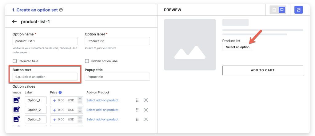Go back using the arrow next to product-list-1
The image size is (315, 136).
[x=14, y=21]
